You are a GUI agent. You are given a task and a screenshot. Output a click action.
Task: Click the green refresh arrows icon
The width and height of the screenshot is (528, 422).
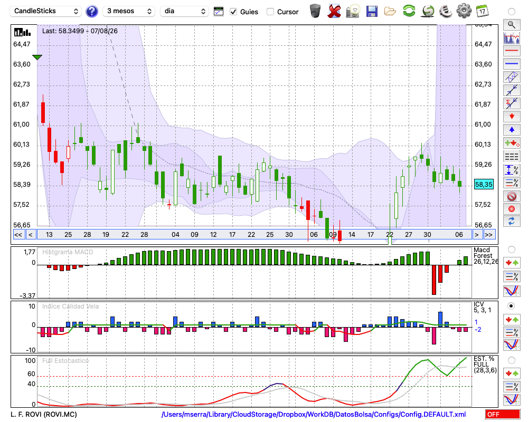point(409,11)
